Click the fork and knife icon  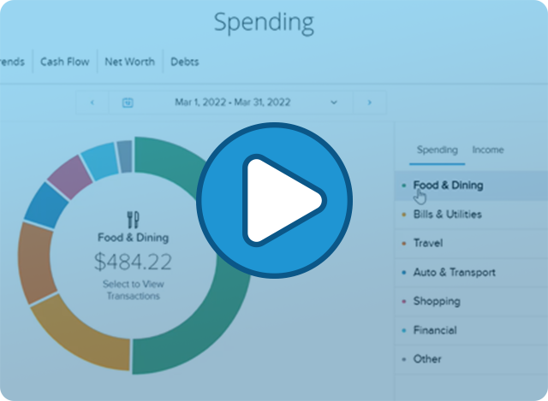click(133, 220)
